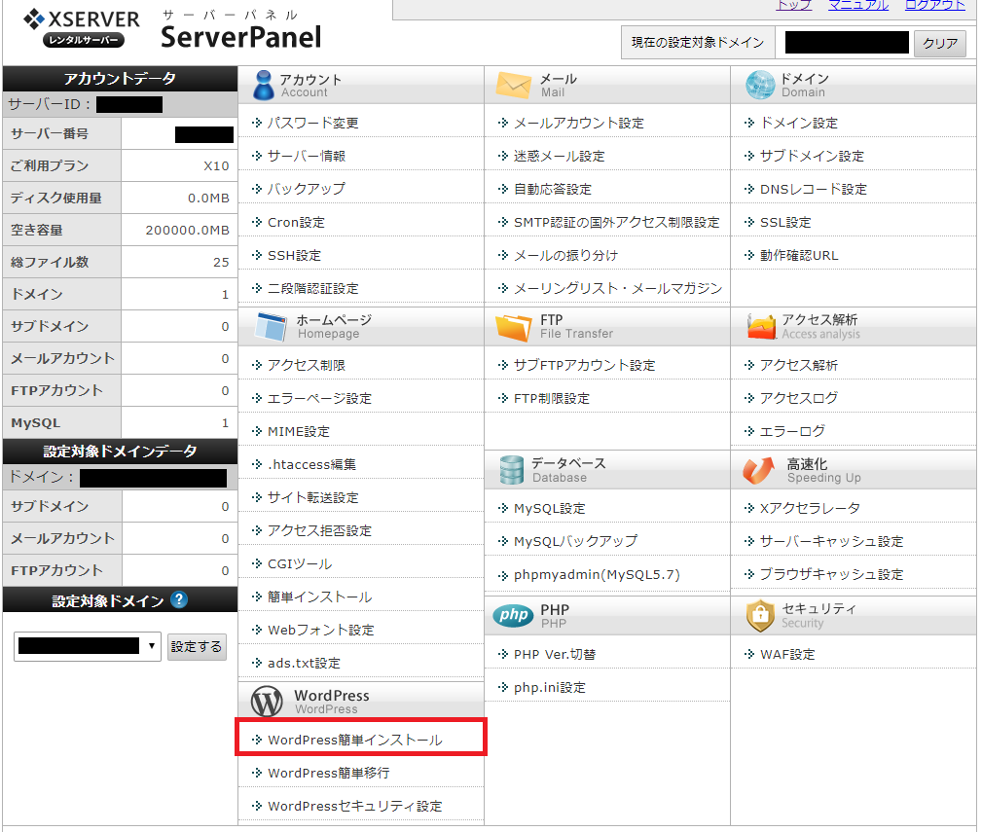Open DNSレコード設定
This screenshot has width=982, height=832.
click(x=814, y=189)
